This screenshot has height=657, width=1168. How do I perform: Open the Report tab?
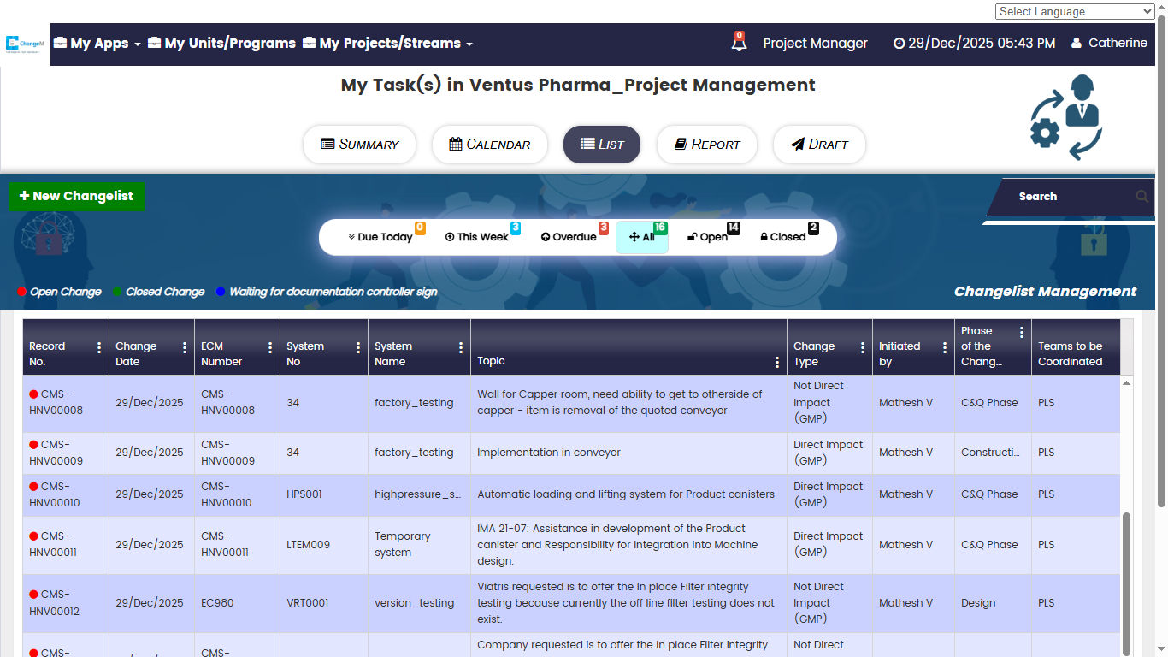coord(707,145)
